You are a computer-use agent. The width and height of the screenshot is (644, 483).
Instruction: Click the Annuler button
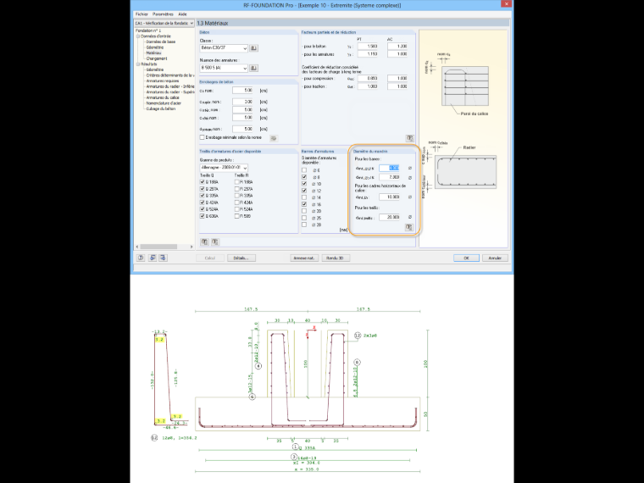[x=495, y=258]
